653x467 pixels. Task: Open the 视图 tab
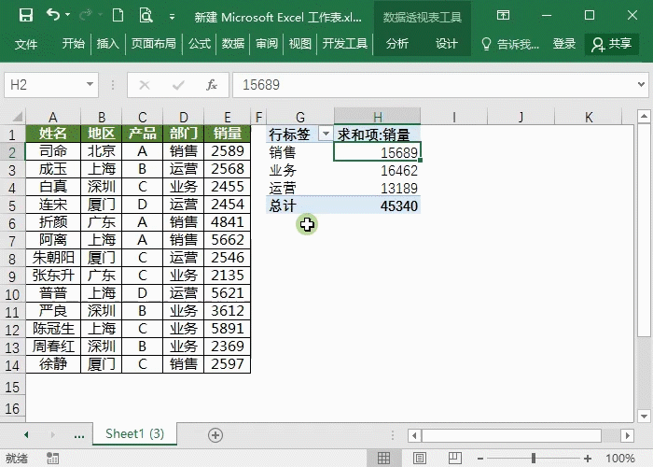pyautogui.click(x=299, y=43)
